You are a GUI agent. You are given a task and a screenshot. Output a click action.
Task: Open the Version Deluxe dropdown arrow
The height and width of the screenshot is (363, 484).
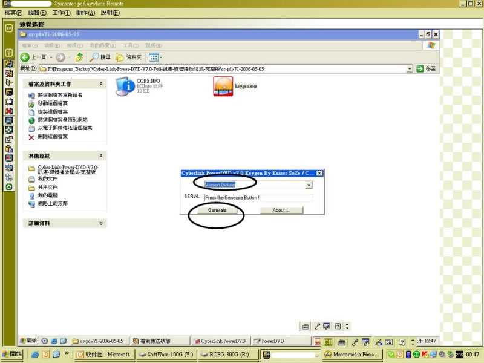[309, 185]
